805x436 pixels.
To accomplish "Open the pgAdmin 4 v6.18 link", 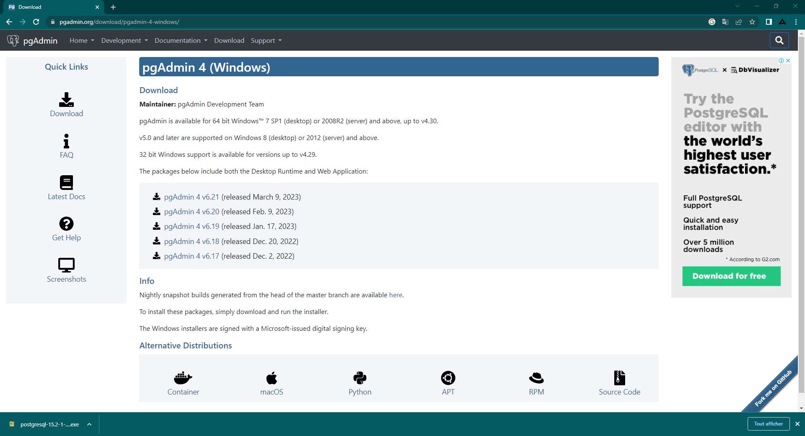I will (x=192, y=241).
